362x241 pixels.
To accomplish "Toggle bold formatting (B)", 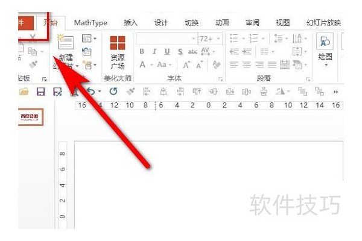I will [142, 52].
